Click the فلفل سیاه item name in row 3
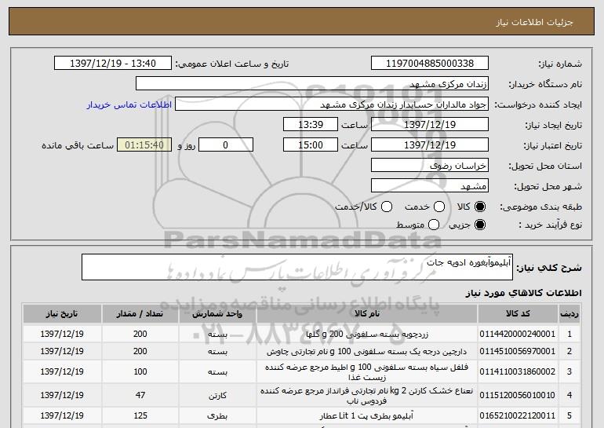Screen dimensions: 604x428 (x=367, y=371)
